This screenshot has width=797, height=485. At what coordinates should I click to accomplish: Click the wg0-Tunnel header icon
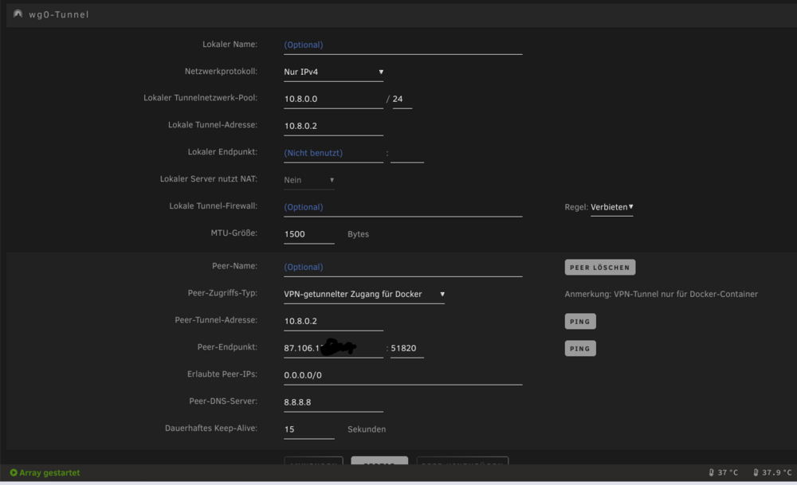coord(18,14)
